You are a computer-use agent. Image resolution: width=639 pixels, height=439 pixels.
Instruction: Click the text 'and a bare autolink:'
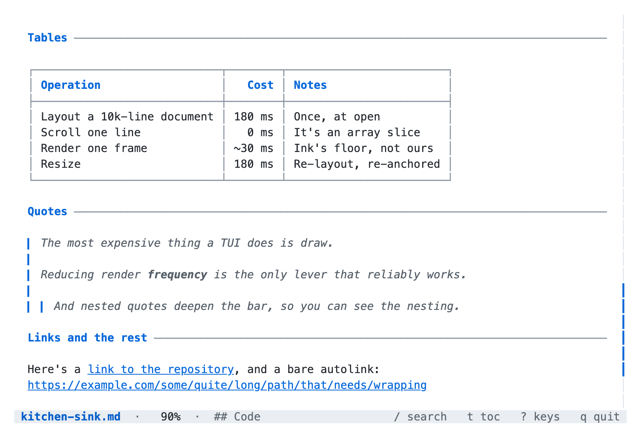(314, 370)
